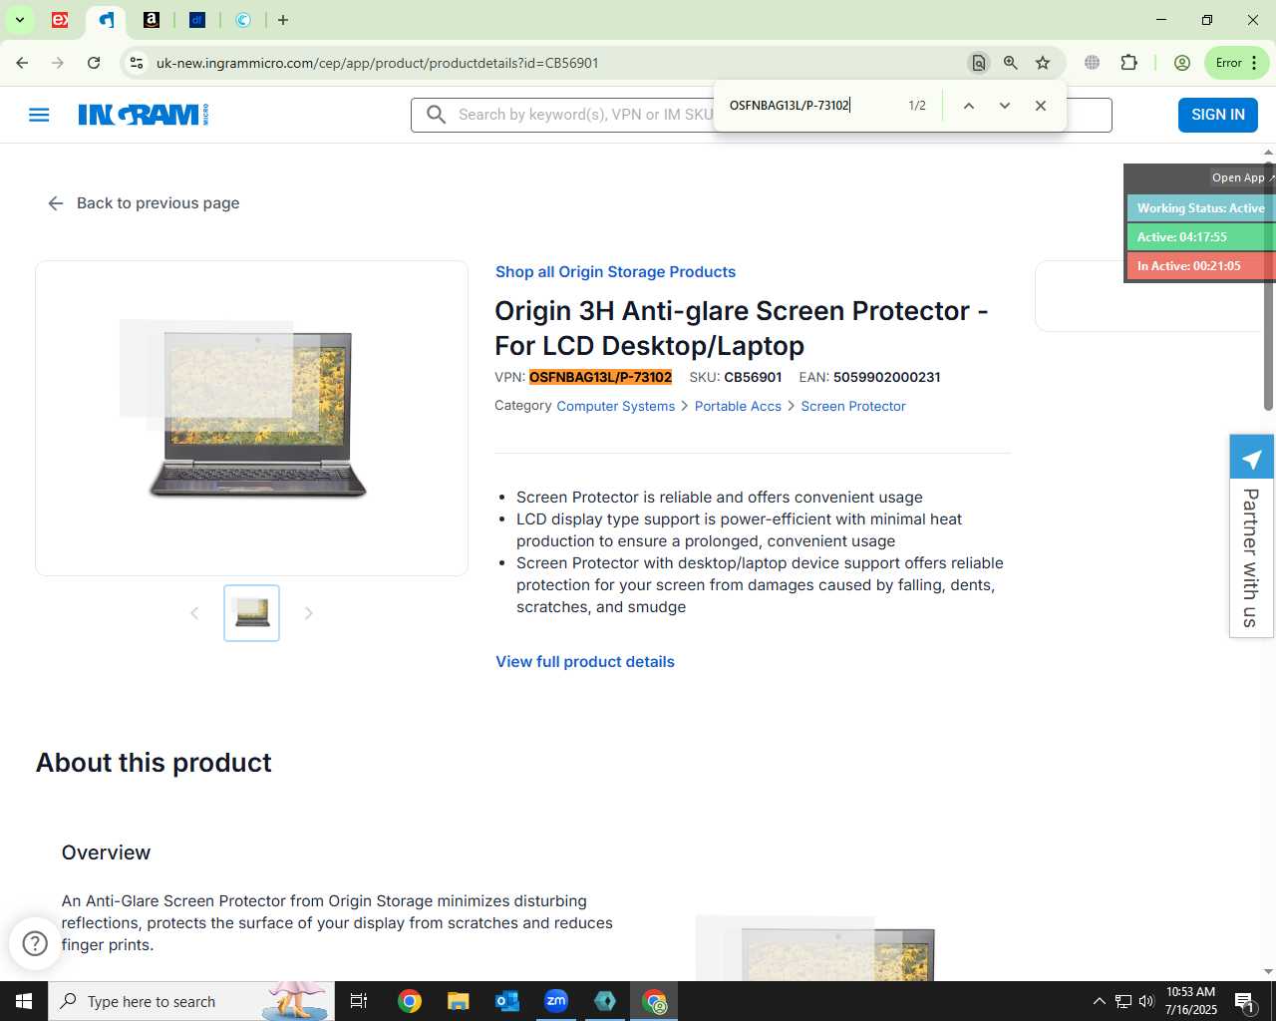Go back to previous page link

click(x=144, y=203)
